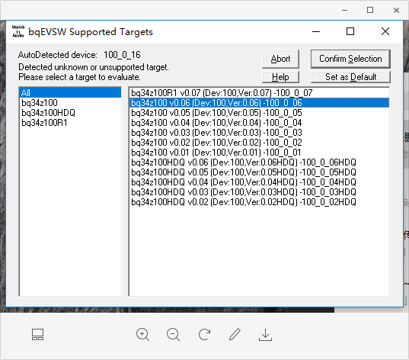Select target bq34z100 v0.06 row
409x360 pixels.
tap(259, 103)
